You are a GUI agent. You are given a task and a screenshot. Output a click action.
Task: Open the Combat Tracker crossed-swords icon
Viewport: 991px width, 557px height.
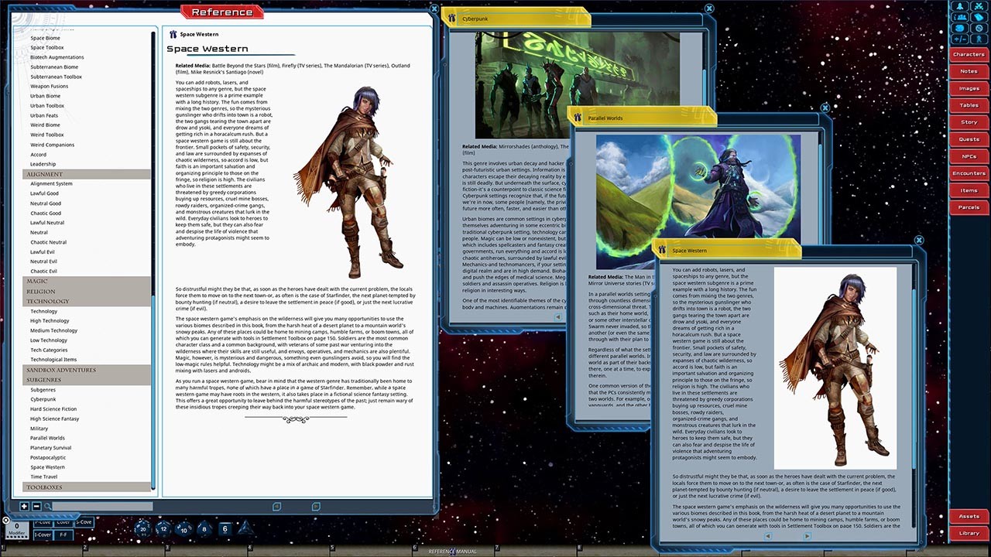point(979,5)
